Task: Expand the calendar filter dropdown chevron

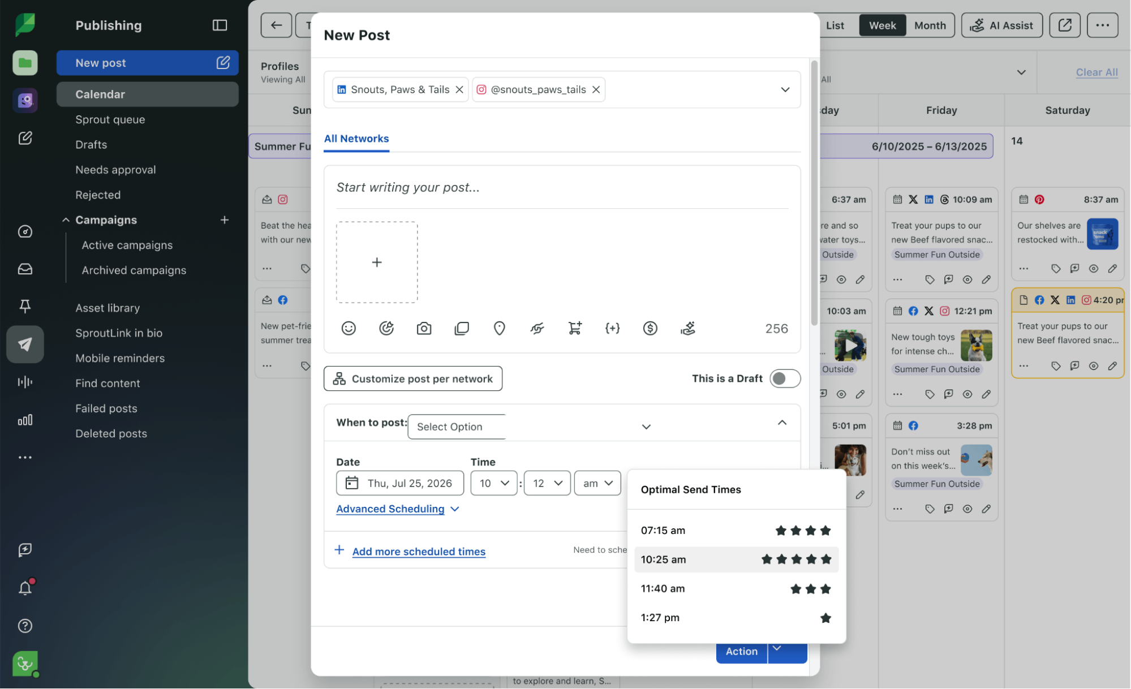Action: [1021, 72]
